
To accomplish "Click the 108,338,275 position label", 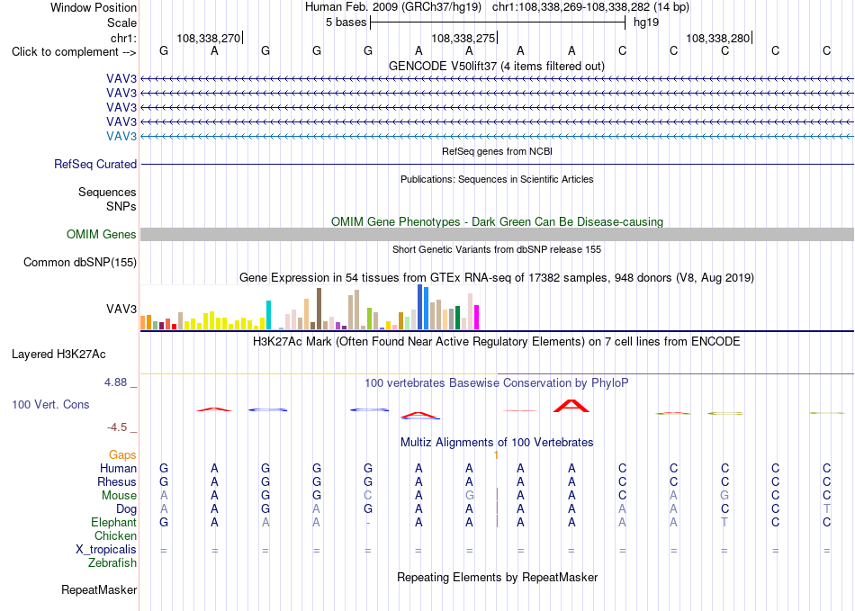I will (463, 38).
